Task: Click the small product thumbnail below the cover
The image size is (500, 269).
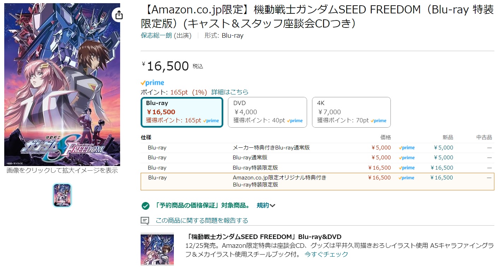Action: pos(62,195)
